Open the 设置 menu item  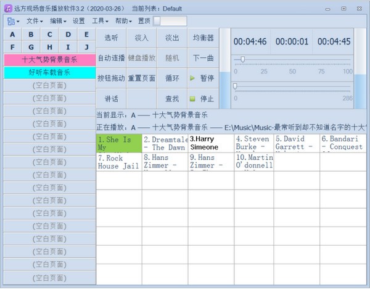coord(79,21)
